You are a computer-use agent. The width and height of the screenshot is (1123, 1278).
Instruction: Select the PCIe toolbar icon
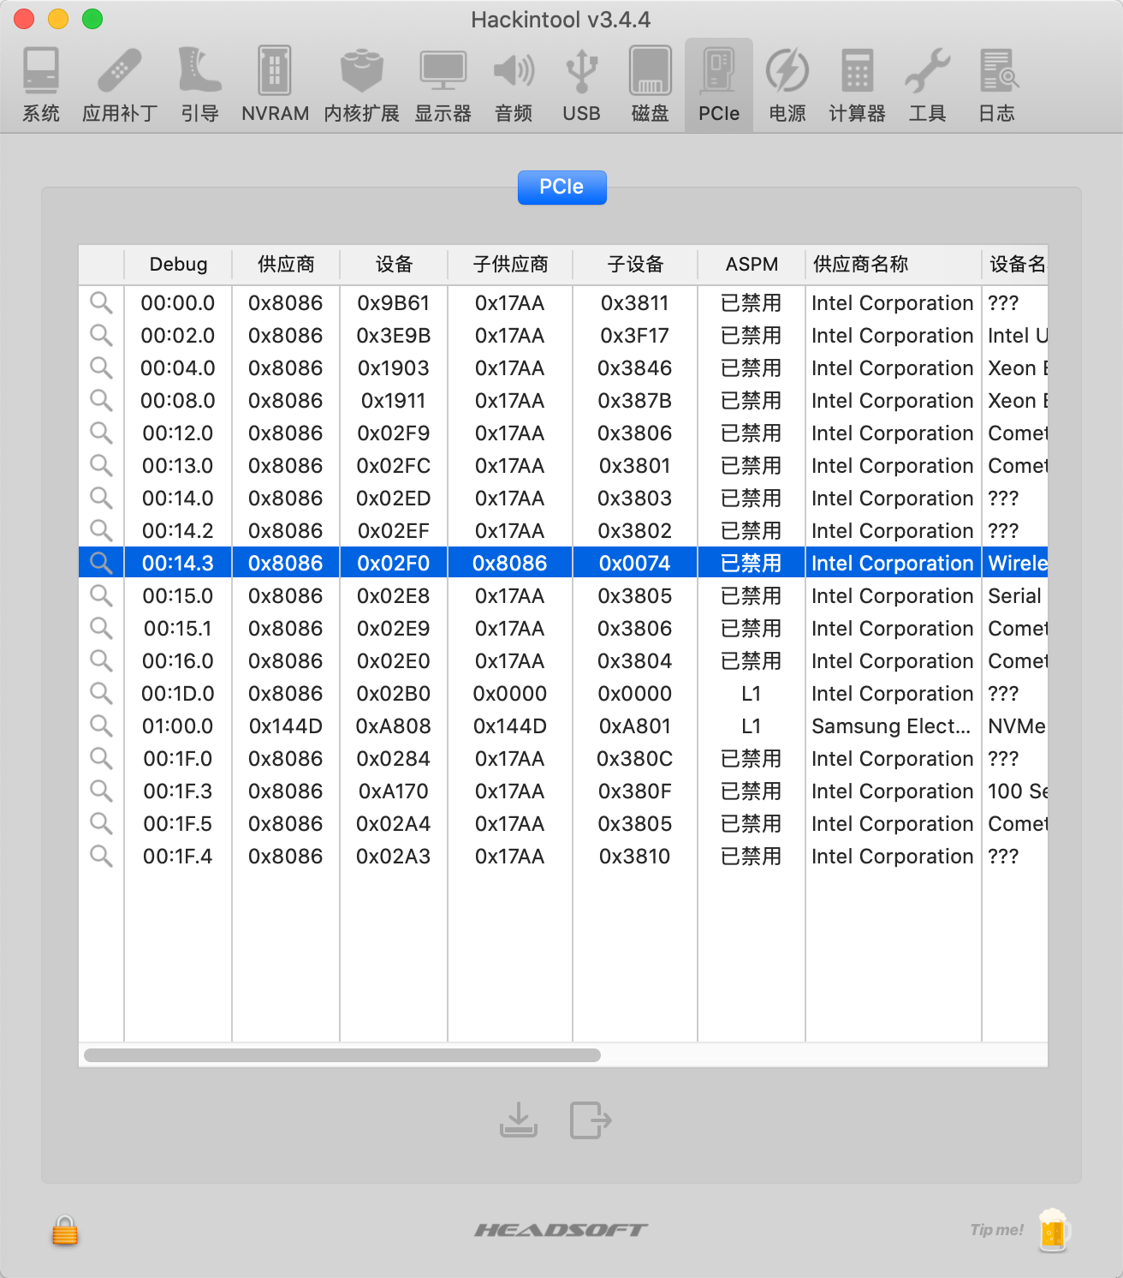[x=719, y=85]
